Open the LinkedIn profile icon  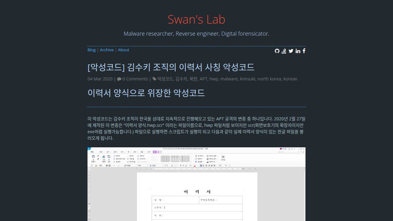(x=298, y=51)
